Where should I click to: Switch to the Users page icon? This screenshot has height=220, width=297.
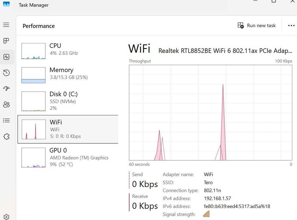(6, 105)
